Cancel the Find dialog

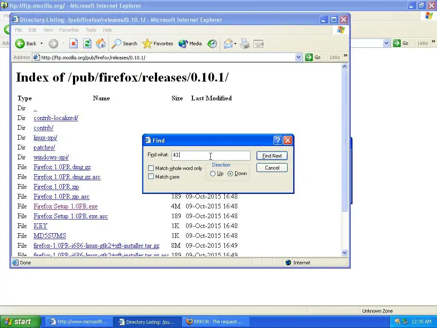click(272, 167)
